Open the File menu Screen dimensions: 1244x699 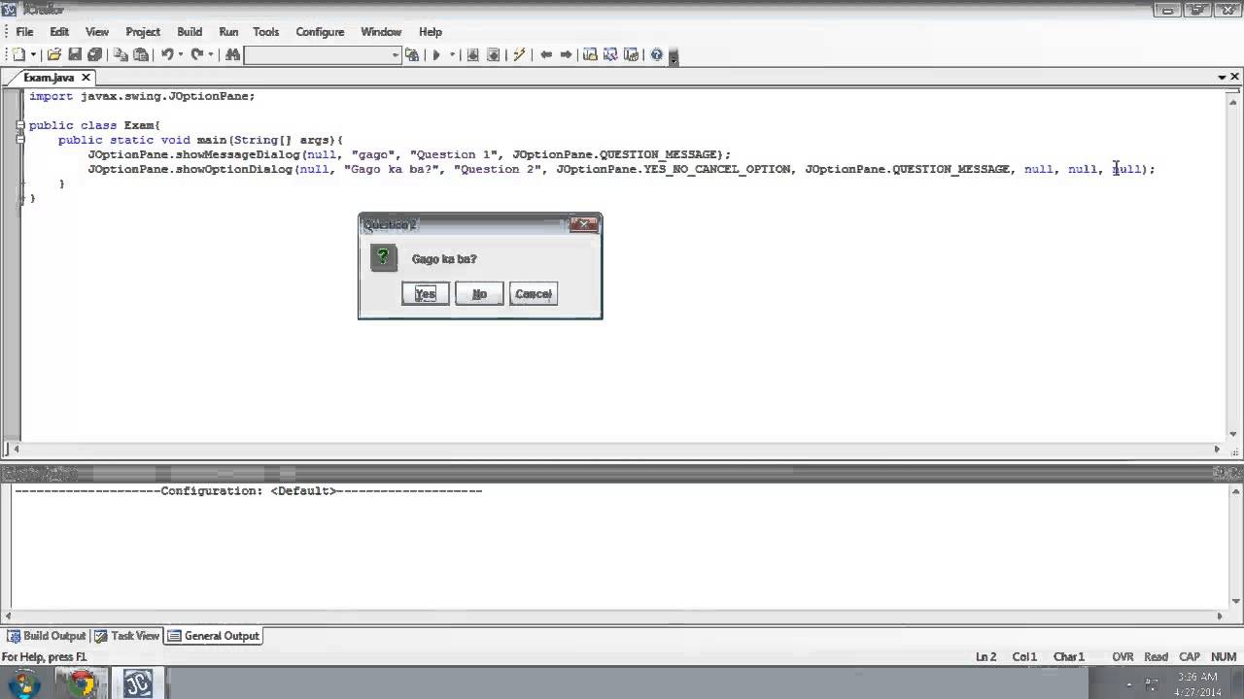25,32
